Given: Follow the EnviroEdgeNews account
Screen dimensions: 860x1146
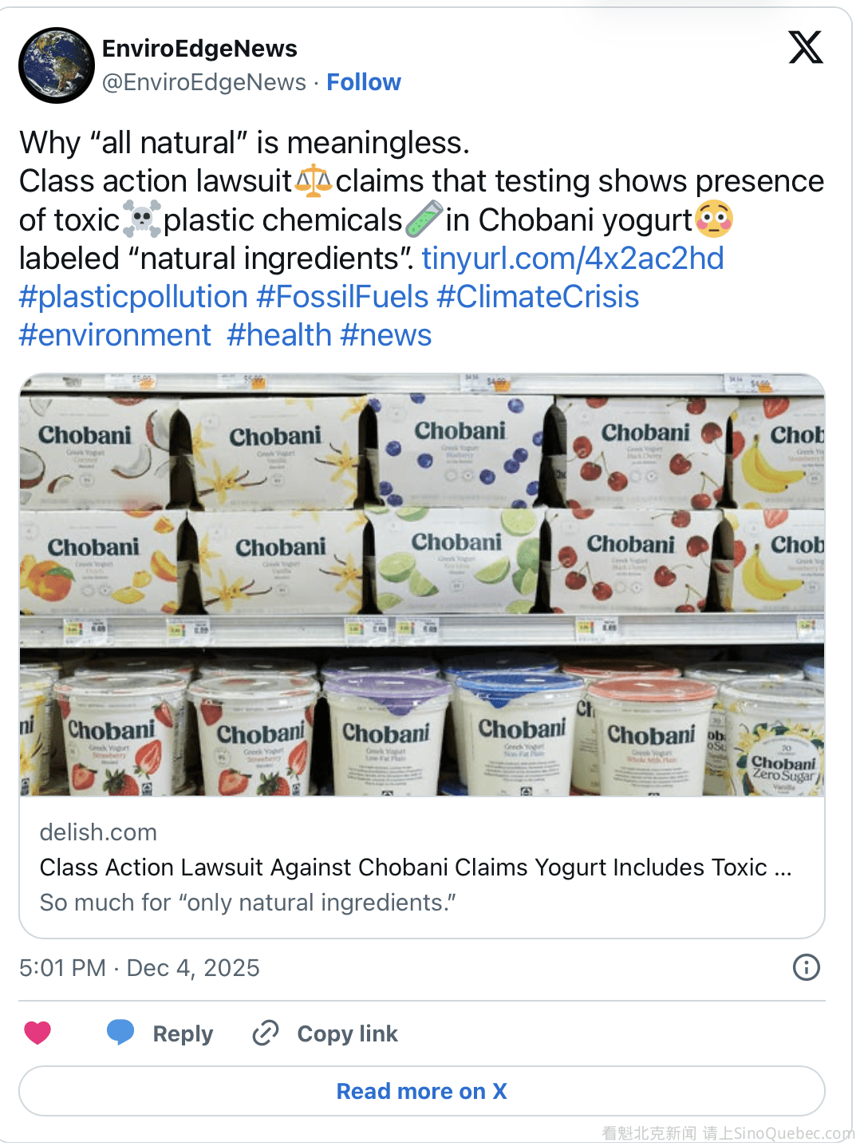Looking at the screenshot, I should [363, 82].
